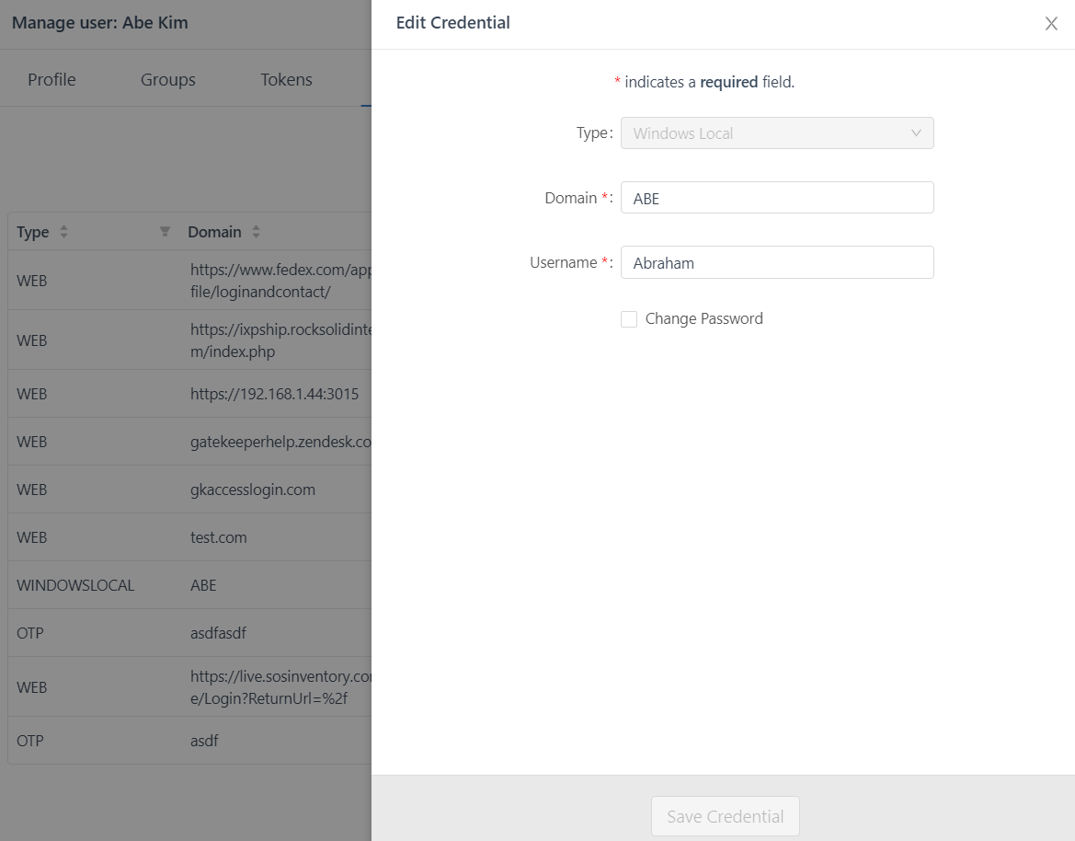Click the Username field showing Abraham
Viewport: 1075px width, 841px height.
pyautogui.click(x=777, y=262)
